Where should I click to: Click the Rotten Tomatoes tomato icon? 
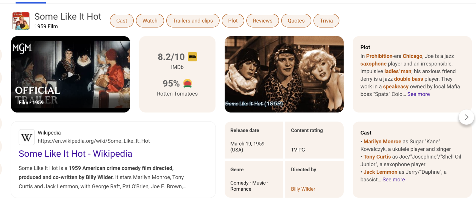click(187, 83)
